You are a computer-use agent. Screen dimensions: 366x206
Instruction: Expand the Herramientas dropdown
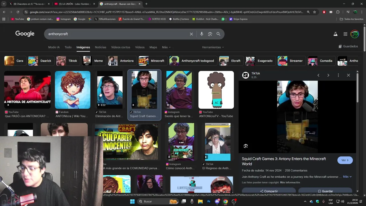[x=213, y=47]
